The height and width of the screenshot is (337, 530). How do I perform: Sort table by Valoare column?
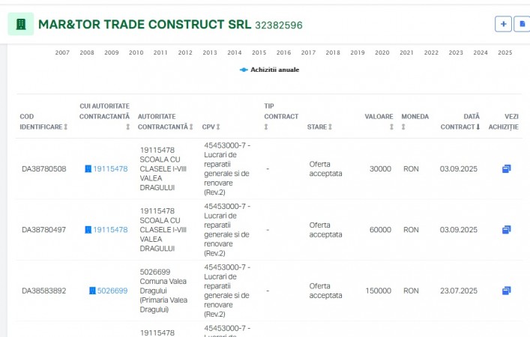380,121
